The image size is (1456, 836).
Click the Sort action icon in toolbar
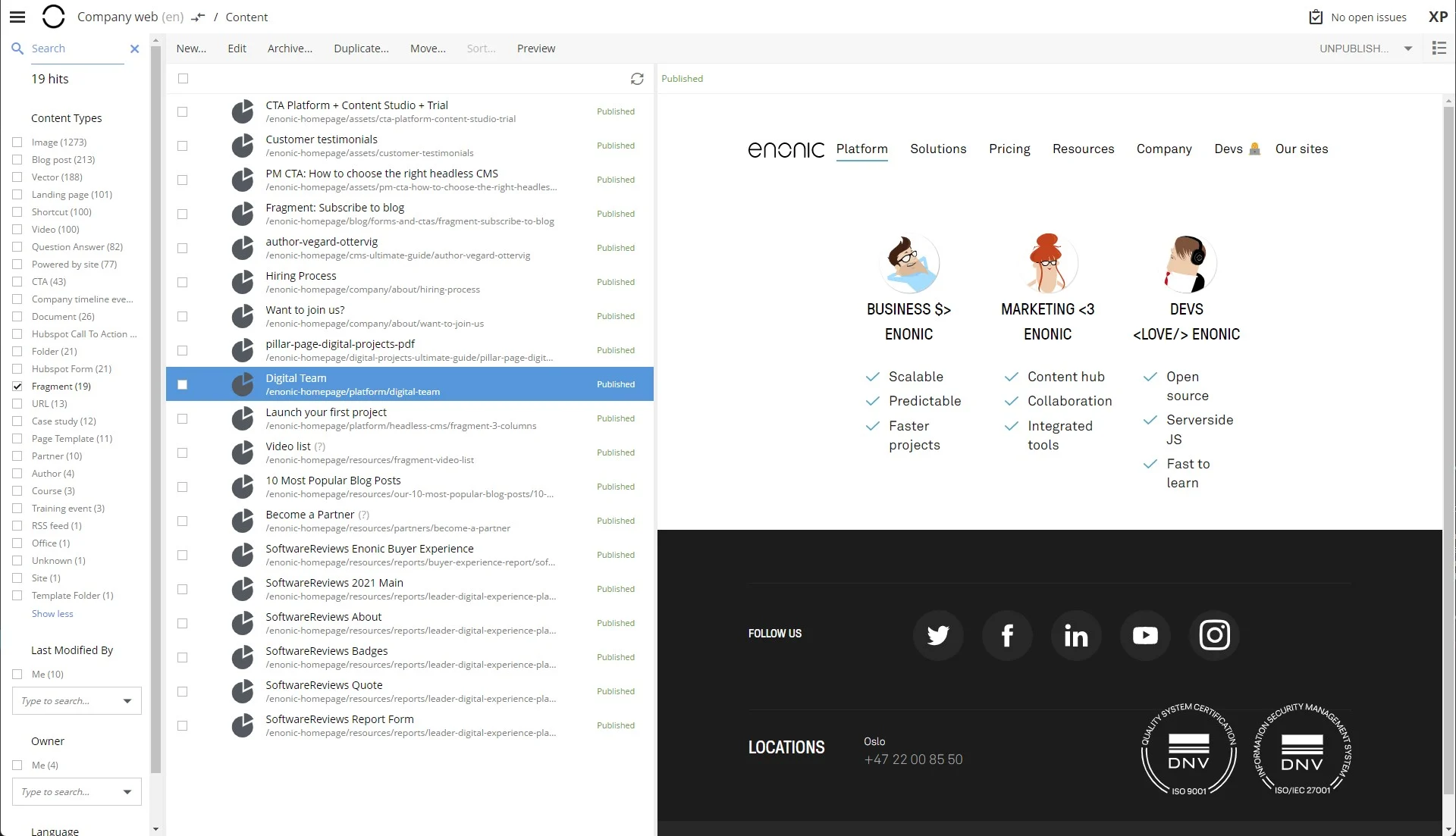click(x=481, y=47)
